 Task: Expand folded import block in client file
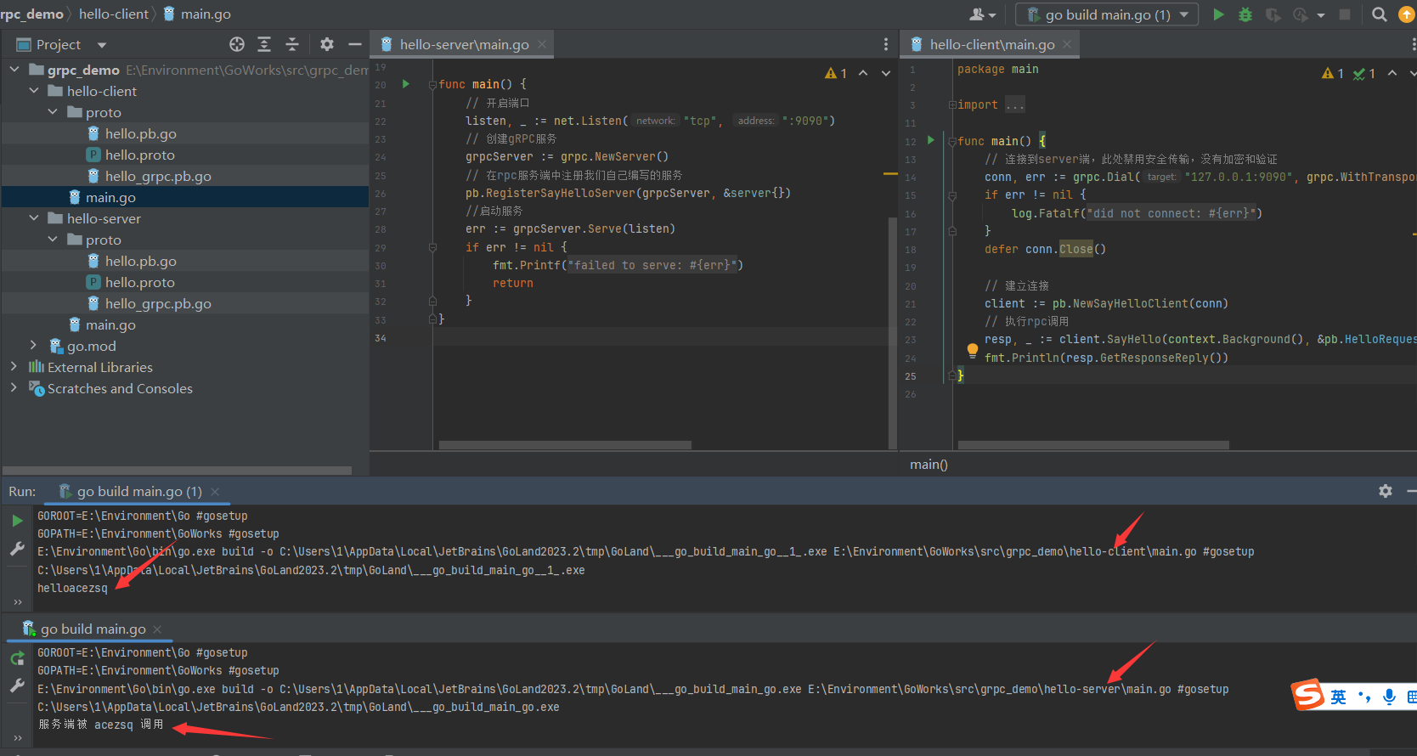(952, 105)
